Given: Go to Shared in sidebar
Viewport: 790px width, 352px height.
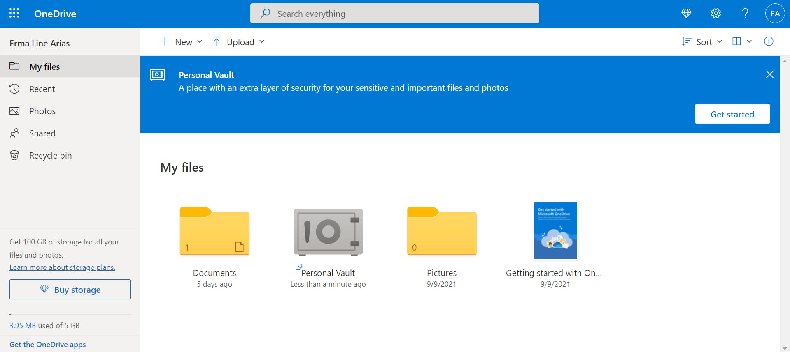Looking at the screenshot, I should point(70,133).
